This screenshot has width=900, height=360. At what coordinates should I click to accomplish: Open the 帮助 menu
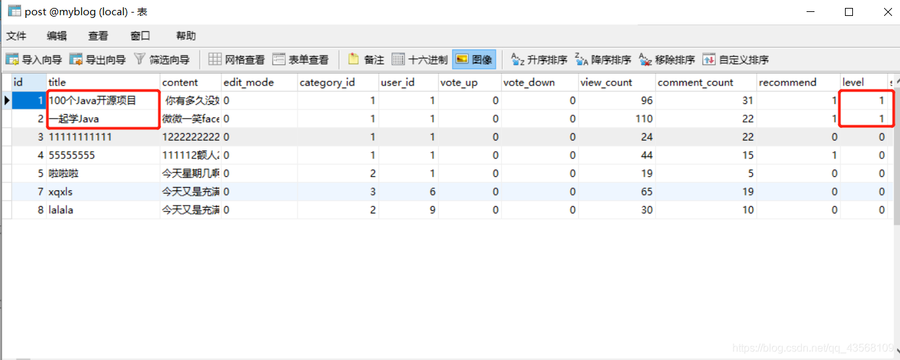pyautogui.click(x=186, y=36)
